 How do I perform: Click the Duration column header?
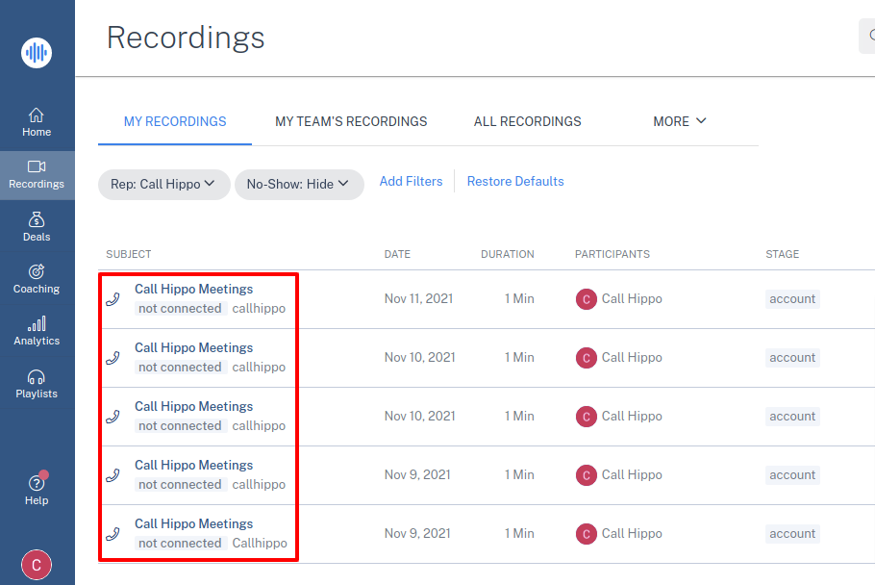(x=508, y=255)
